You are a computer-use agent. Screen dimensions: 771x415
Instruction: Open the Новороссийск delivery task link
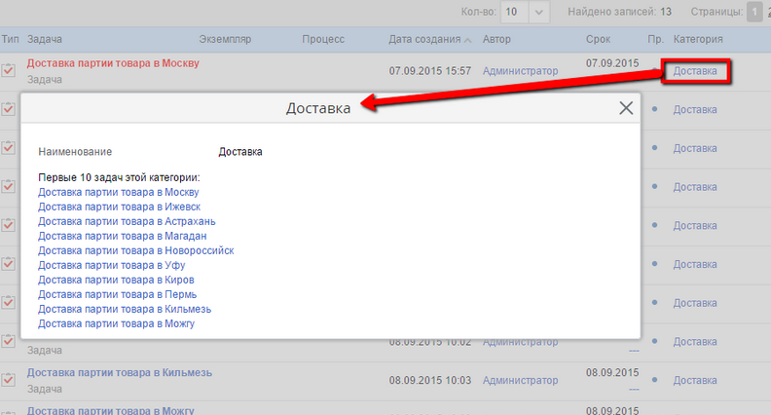point(135,250)
